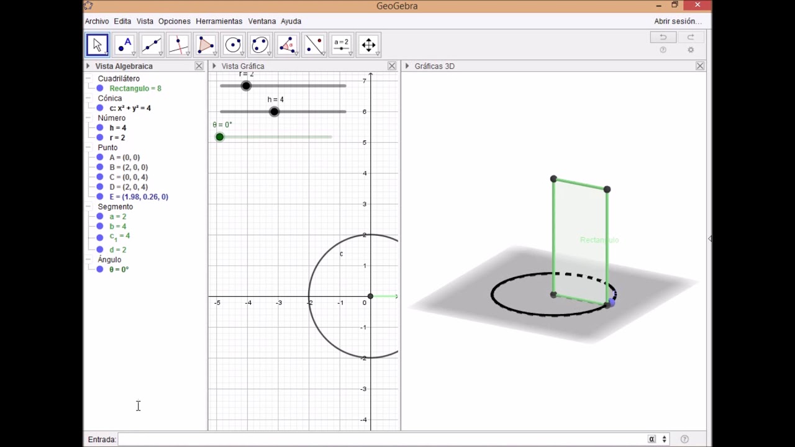
Task: Select the Move (arrow) tool
Action: [x=97, y=45]
